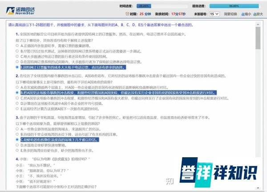Click the 简繁切换 link
Image resolution: width=267 pixels, height=192 pixels.
pos(231,14)
